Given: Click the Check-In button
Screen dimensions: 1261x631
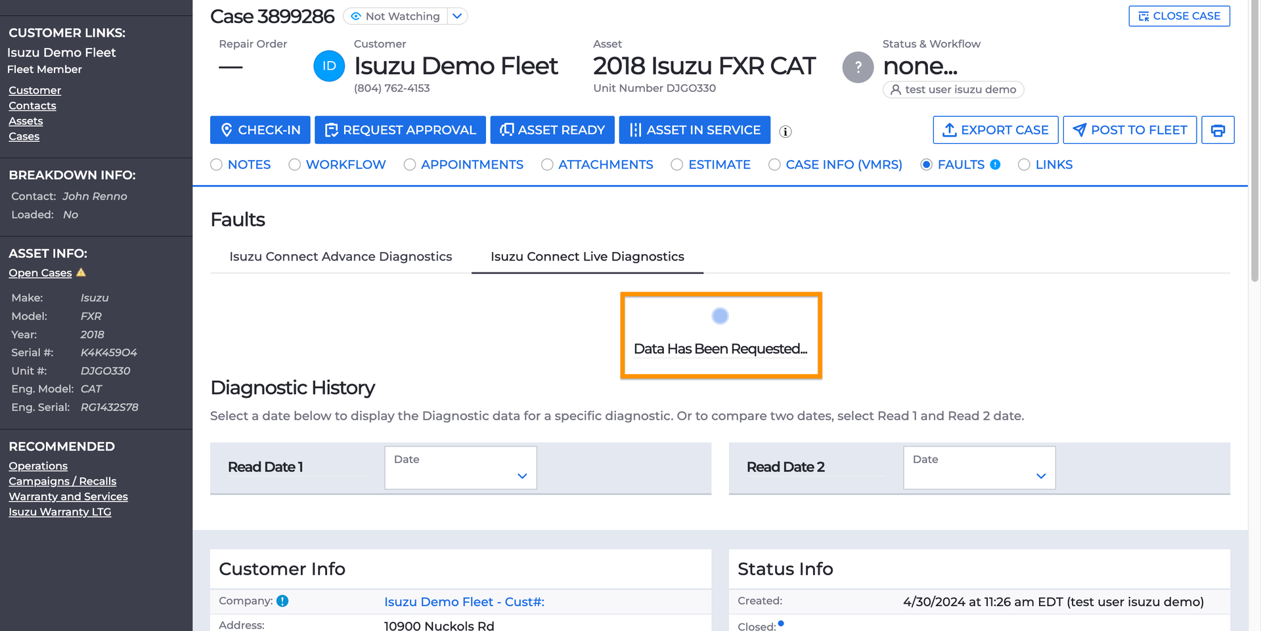Looking at the screenshot, I should coord(261,130).
